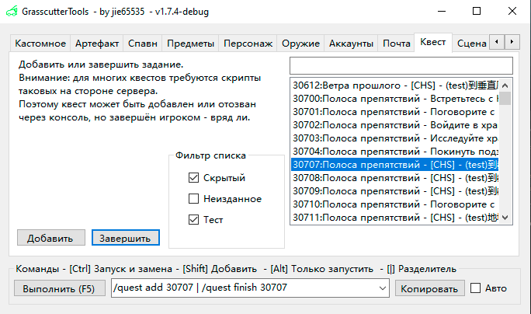The height and width of the screenshot is (314, 531).
Task: Toggle the Скрытый filter checkbox
Action: (194, 178)
